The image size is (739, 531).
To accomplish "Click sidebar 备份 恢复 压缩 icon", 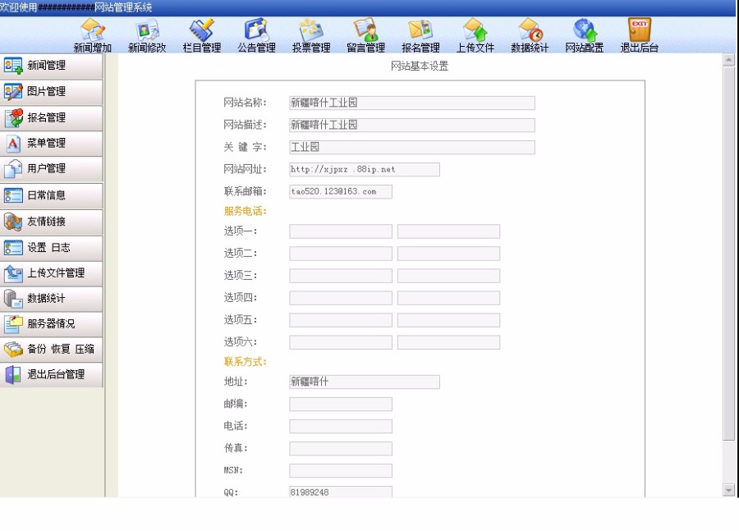I will click(x=12, y=350).
